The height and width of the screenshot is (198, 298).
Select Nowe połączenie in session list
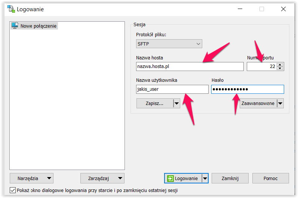(39, 26)
